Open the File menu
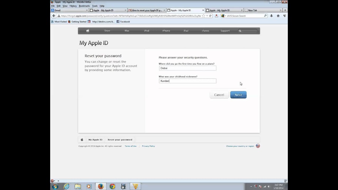 pos(53,6)
